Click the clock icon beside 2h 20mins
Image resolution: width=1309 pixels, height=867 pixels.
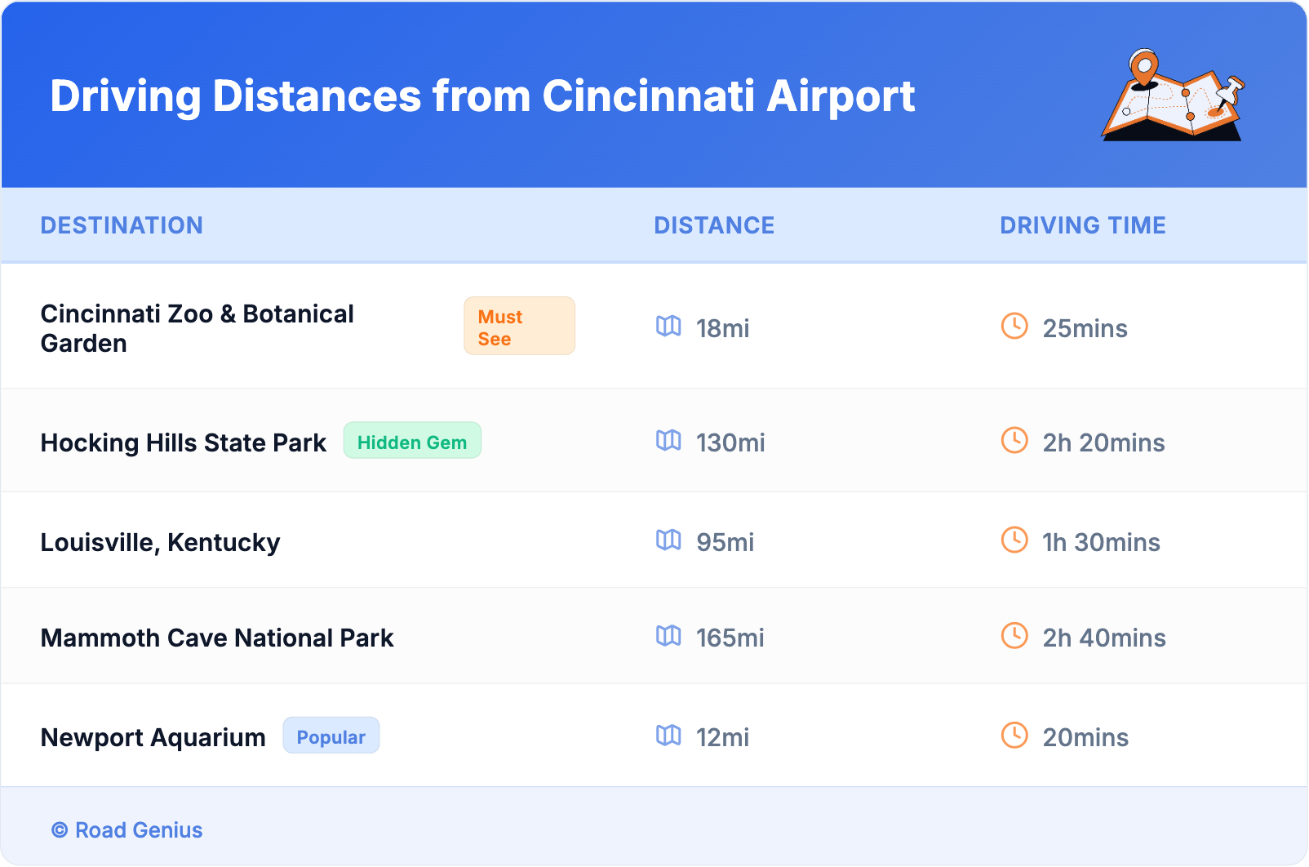1014,441
